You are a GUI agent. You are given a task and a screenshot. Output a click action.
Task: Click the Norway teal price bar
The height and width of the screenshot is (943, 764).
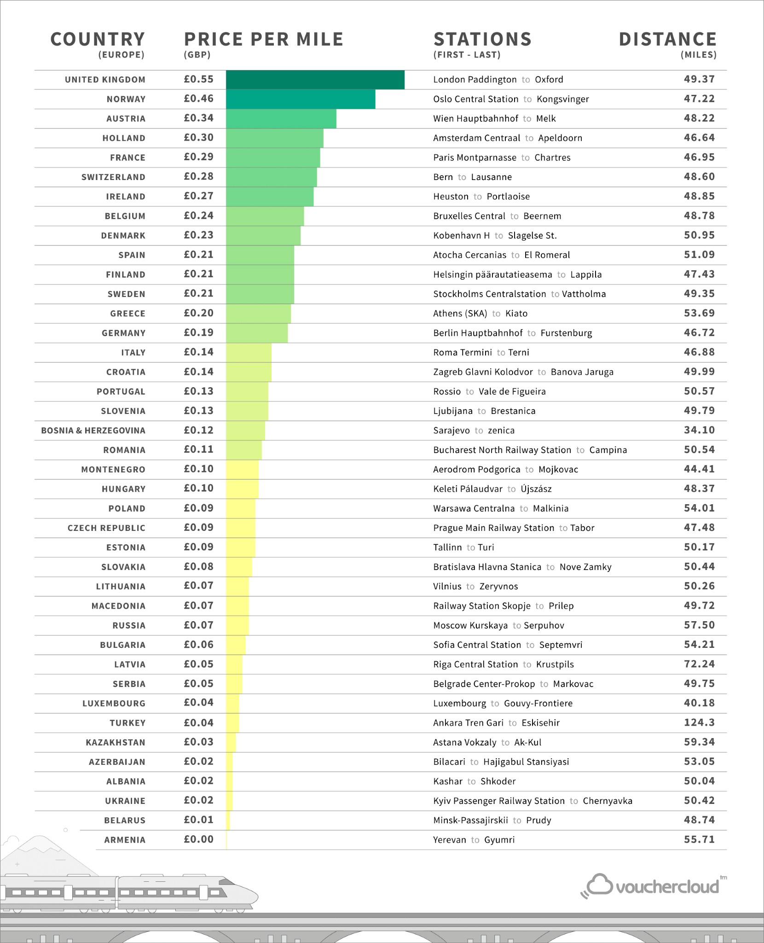click(301, 99)
